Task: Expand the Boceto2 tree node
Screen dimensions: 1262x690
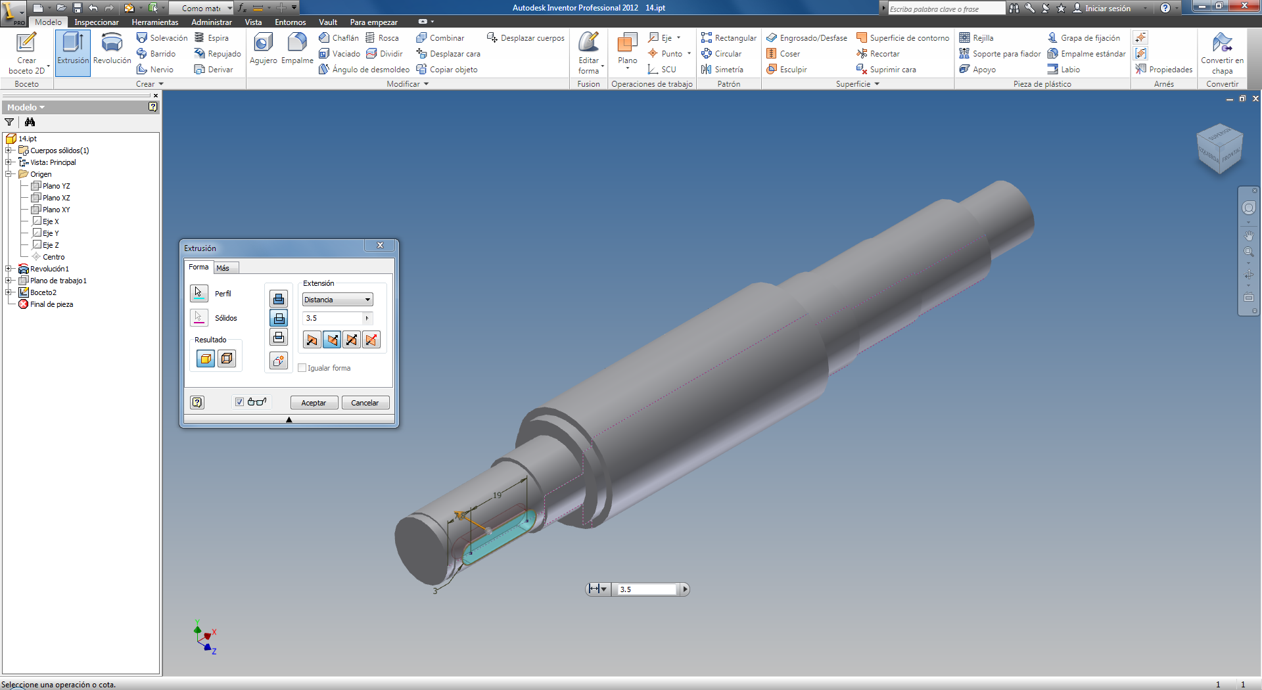Action: pyautogui.click(x=9, y=292)
